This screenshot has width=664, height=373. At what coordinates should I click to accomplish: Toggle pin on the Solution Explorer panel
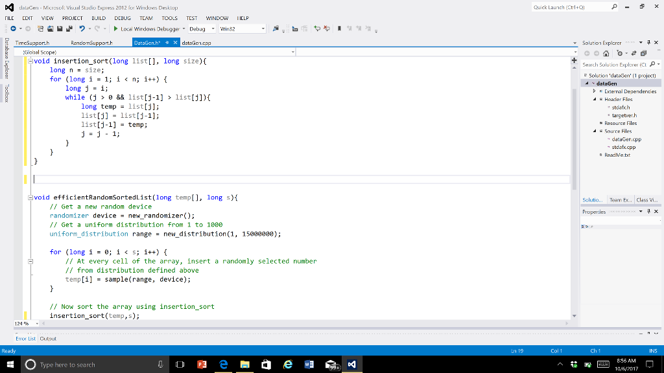tap(649, 43)
